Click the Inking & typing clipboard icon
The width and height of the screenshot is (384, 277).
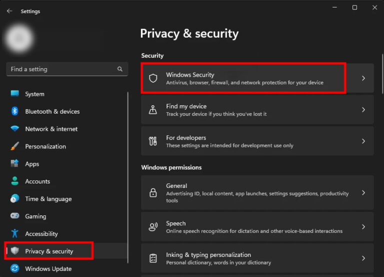pyautogui.click(x=153, y=258)
